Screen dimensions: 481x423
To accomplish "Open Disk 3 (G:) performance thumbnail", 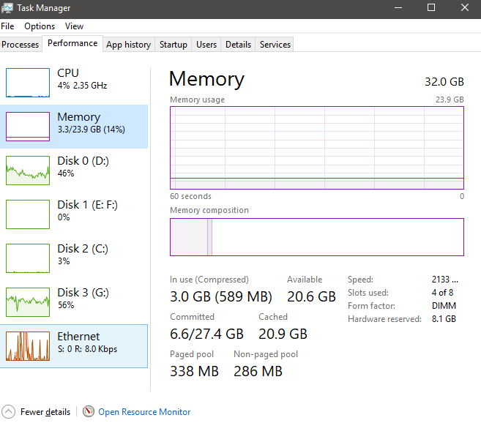I will [28, 302].
